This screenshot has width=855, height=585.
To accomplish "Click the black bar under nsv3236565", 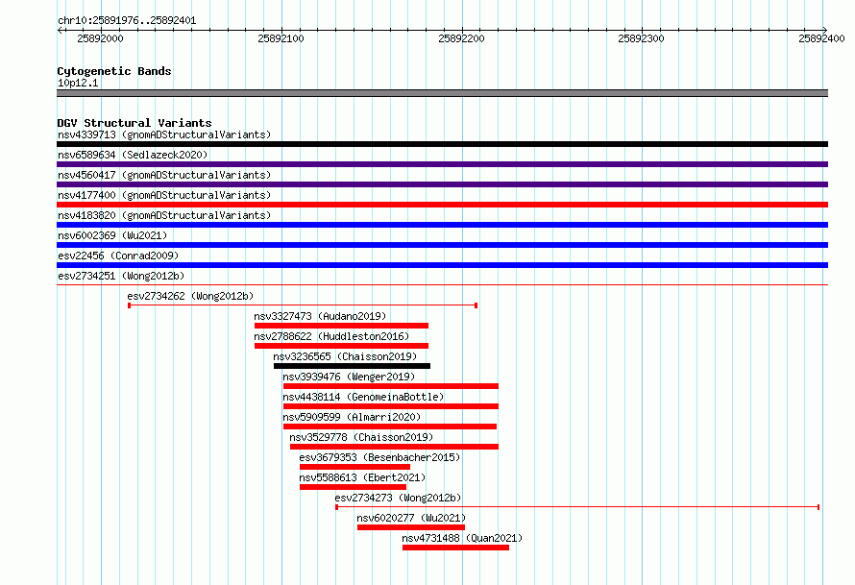I will point(353,366).
